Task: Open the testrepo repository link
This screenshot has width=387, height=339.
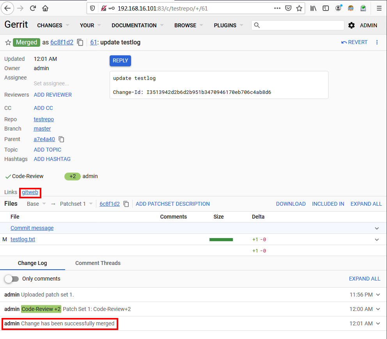Action: [44, 119]
